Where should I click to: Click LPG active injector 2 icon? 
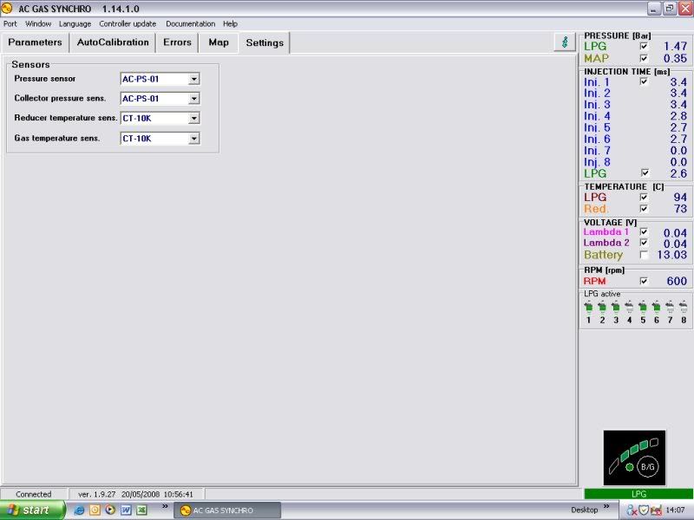click(602, 307)
